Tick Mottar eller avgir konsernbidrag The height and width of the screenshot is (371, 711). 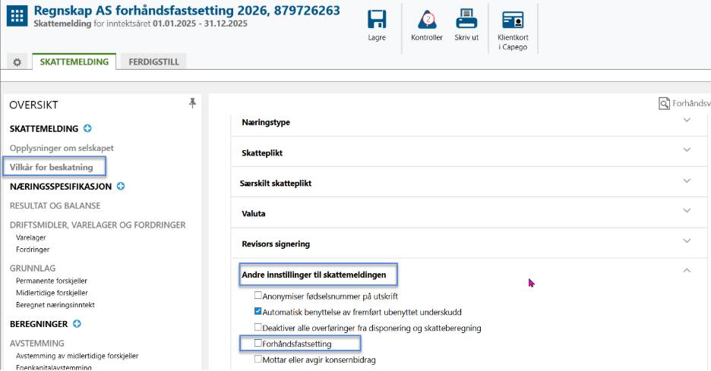(258, 360)
